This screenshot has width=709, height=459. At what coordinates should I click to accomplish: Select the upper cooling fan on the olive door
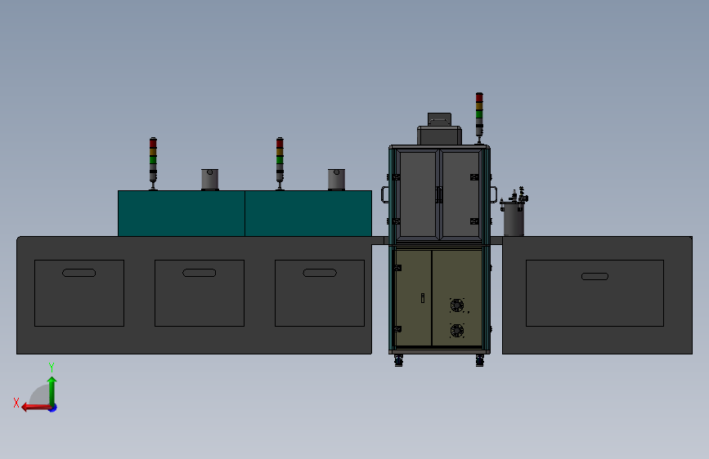(457, 305)
